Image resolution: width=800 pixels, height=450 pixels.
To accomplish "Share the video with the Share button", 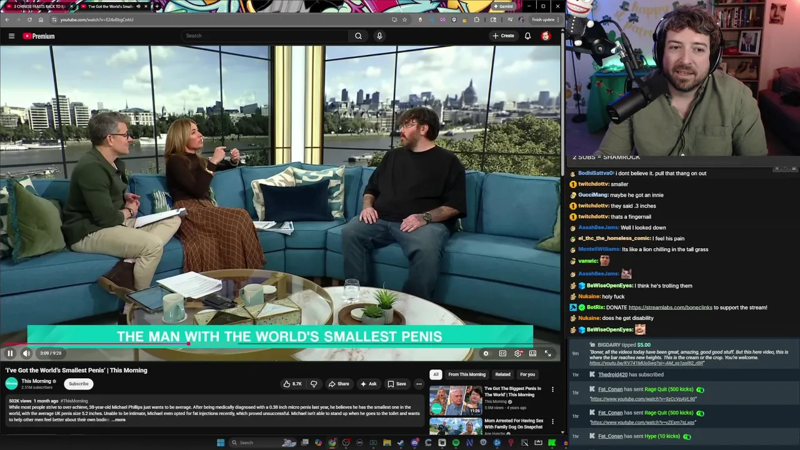I will [x=339, y=384].
